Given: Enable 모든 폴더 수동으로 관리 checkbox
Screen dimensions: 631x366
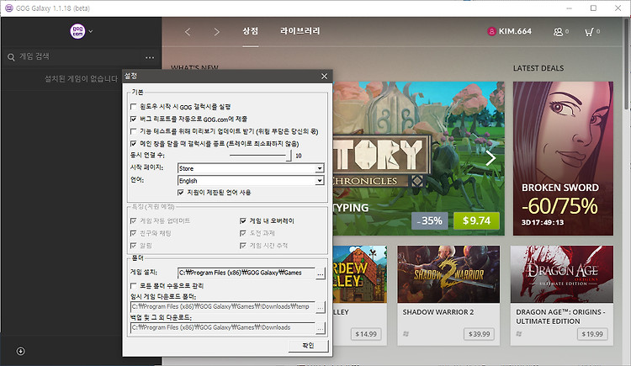Looking at the screenshot, I should (x=134, y=286).
